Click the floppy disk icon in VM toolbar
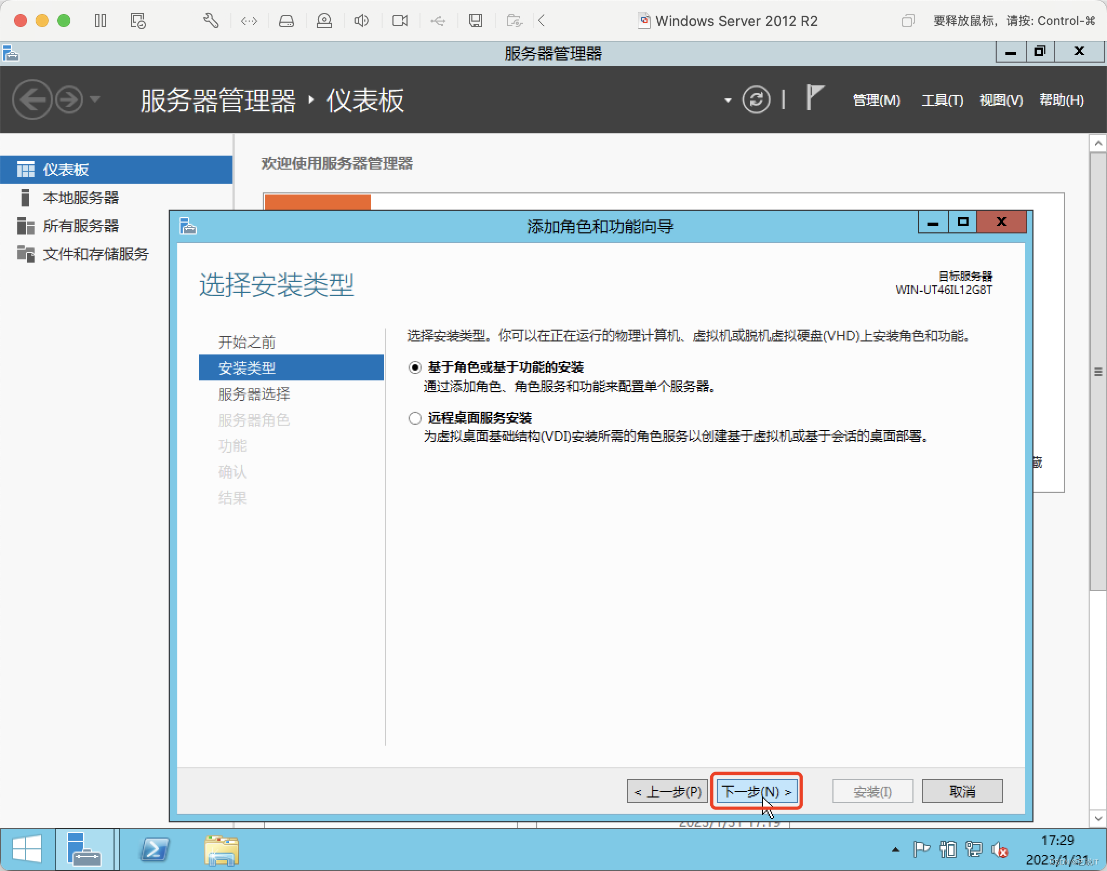The width and height of the screenshot is (1107, 871). pos(476,21)
